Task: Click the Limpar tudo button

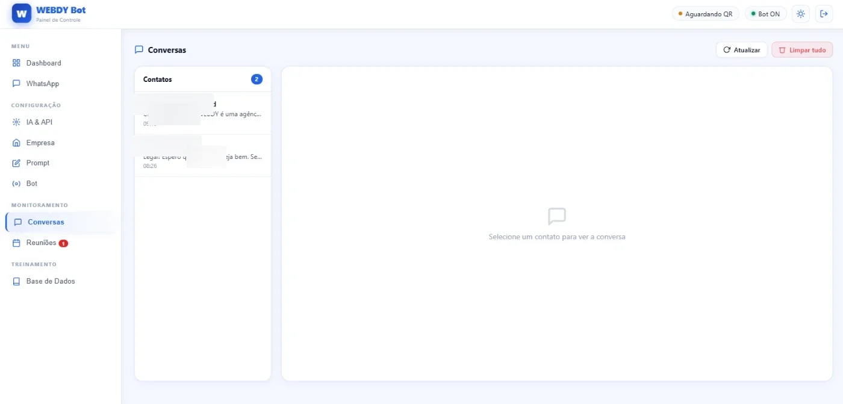Action: [802, 50]
